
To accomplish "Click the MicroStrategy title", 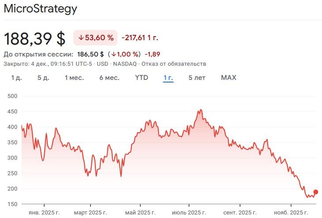I will (x=40, y=9).
